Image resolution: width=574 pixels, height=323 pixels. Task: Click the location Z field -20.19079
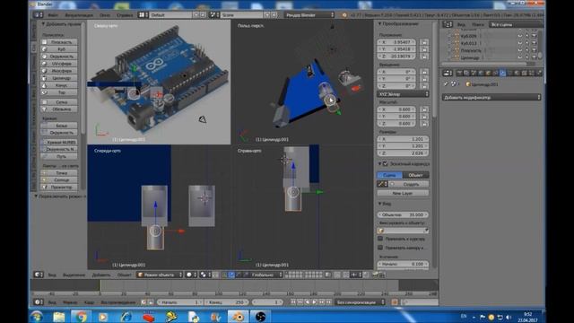(396, 57)
